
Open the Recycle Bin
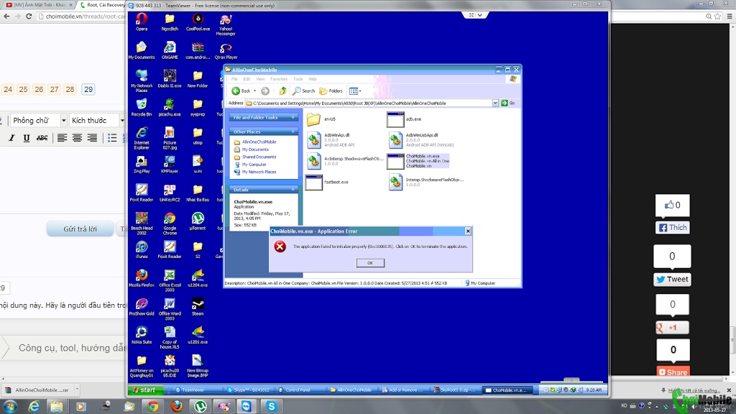click(x=142, y=108)
